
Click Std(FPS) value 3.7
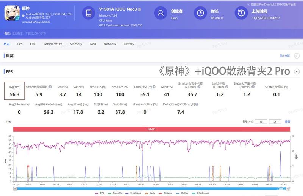[x=62, y=94]
